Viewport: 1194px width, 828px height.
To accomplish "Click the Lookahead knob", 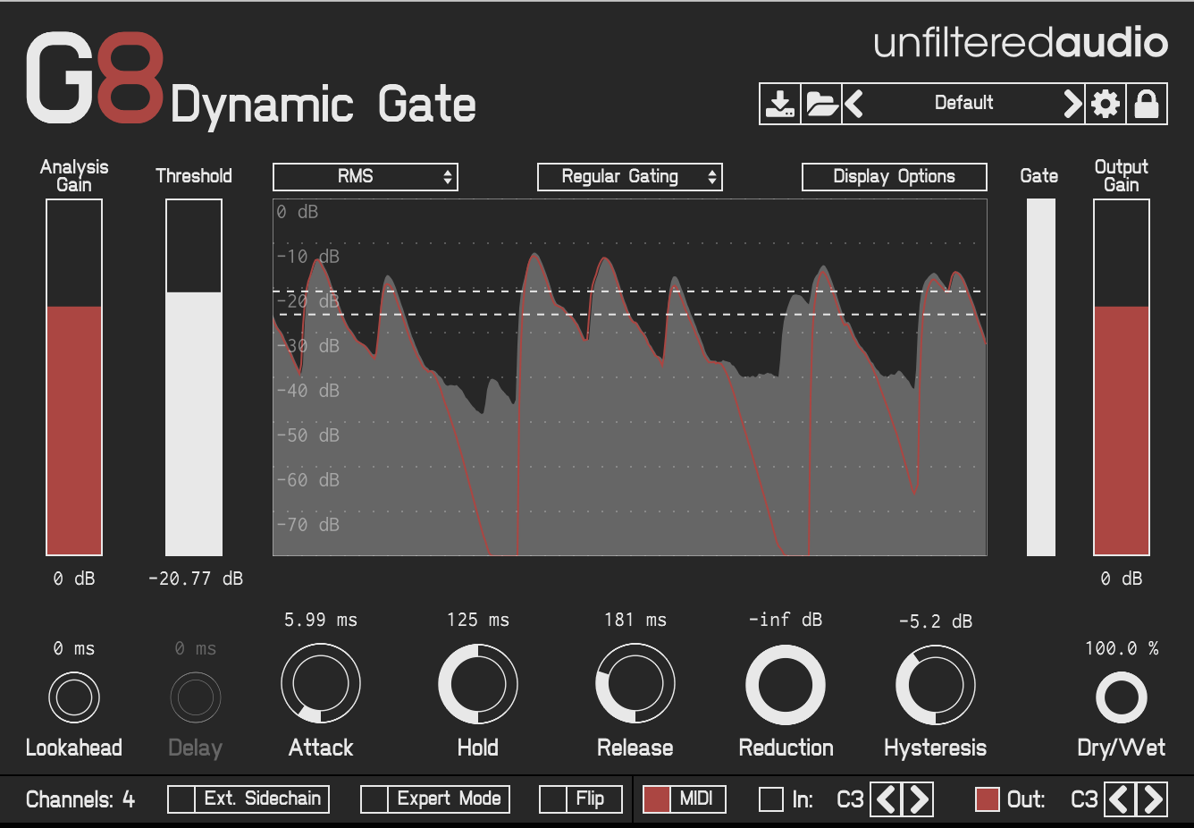I will tap(74, 697).
